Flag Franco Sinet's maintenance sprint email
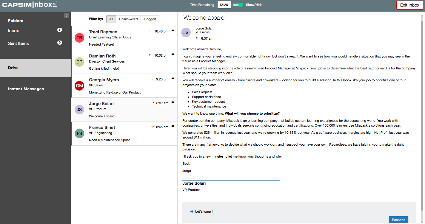The height and width of the screenshot is (224, 425). pyautogui.click(x=173, y=127)
